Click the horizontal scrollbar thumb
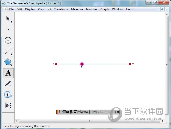This screenshot has width=171, height=129. pyautogui.click(x=90, y=121)
